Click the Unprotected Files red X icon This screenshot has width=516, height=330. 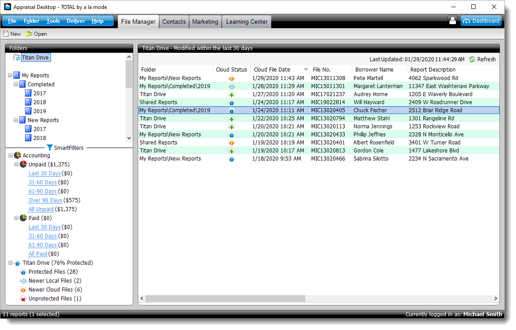pyautogui.click(x=23, y=299)
